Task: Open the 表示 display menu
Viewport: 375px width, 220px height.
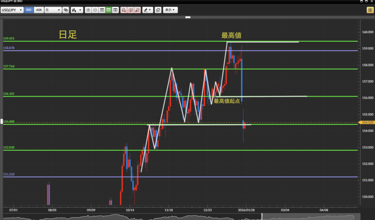Action: (170, 10)
